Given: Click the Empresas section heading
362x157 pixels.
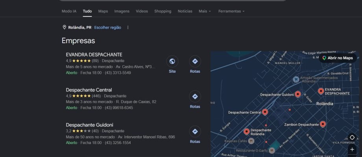Looking at the screenshot, I should (78, 41).
